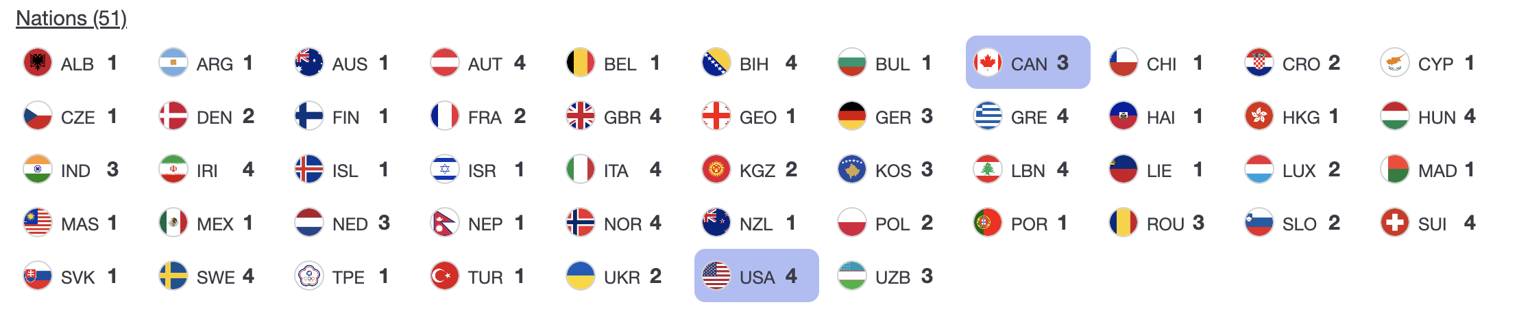
Task: Click the USA flag icon
Action: click(x=716, y=276)
